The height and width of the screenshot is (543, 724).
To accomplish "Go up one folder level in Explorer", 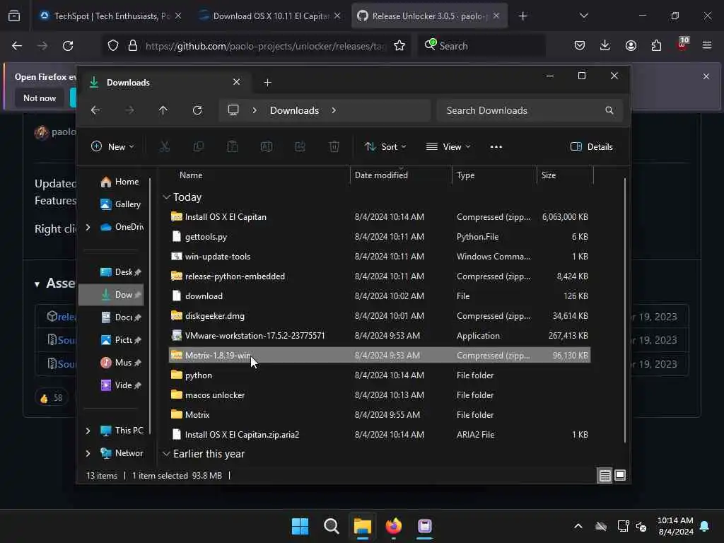I will point(163,110).
